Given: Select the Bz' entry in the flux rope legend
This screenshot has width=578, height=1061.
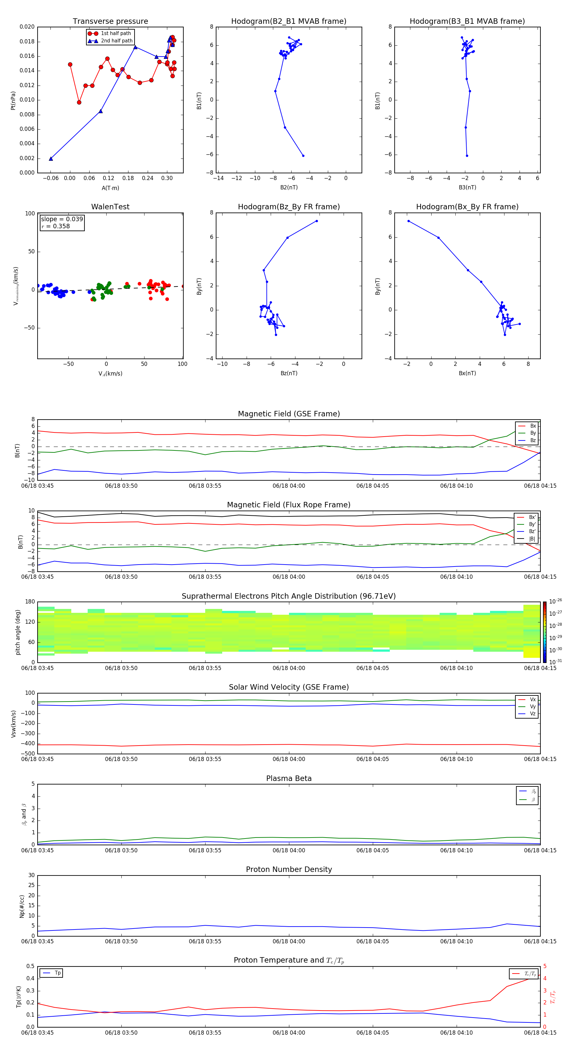Looking at the screenshot, I should tap(527, 531).
